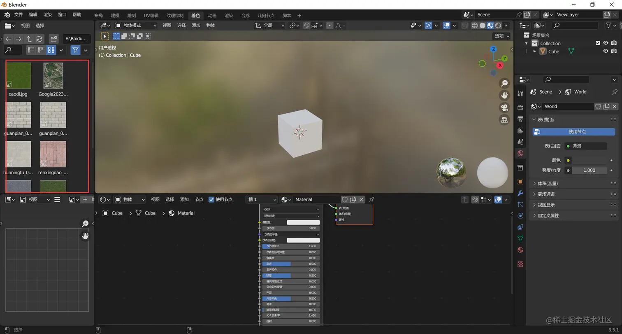Toggle solid viewport shading
Screen dimensions: 622x334
483,26
